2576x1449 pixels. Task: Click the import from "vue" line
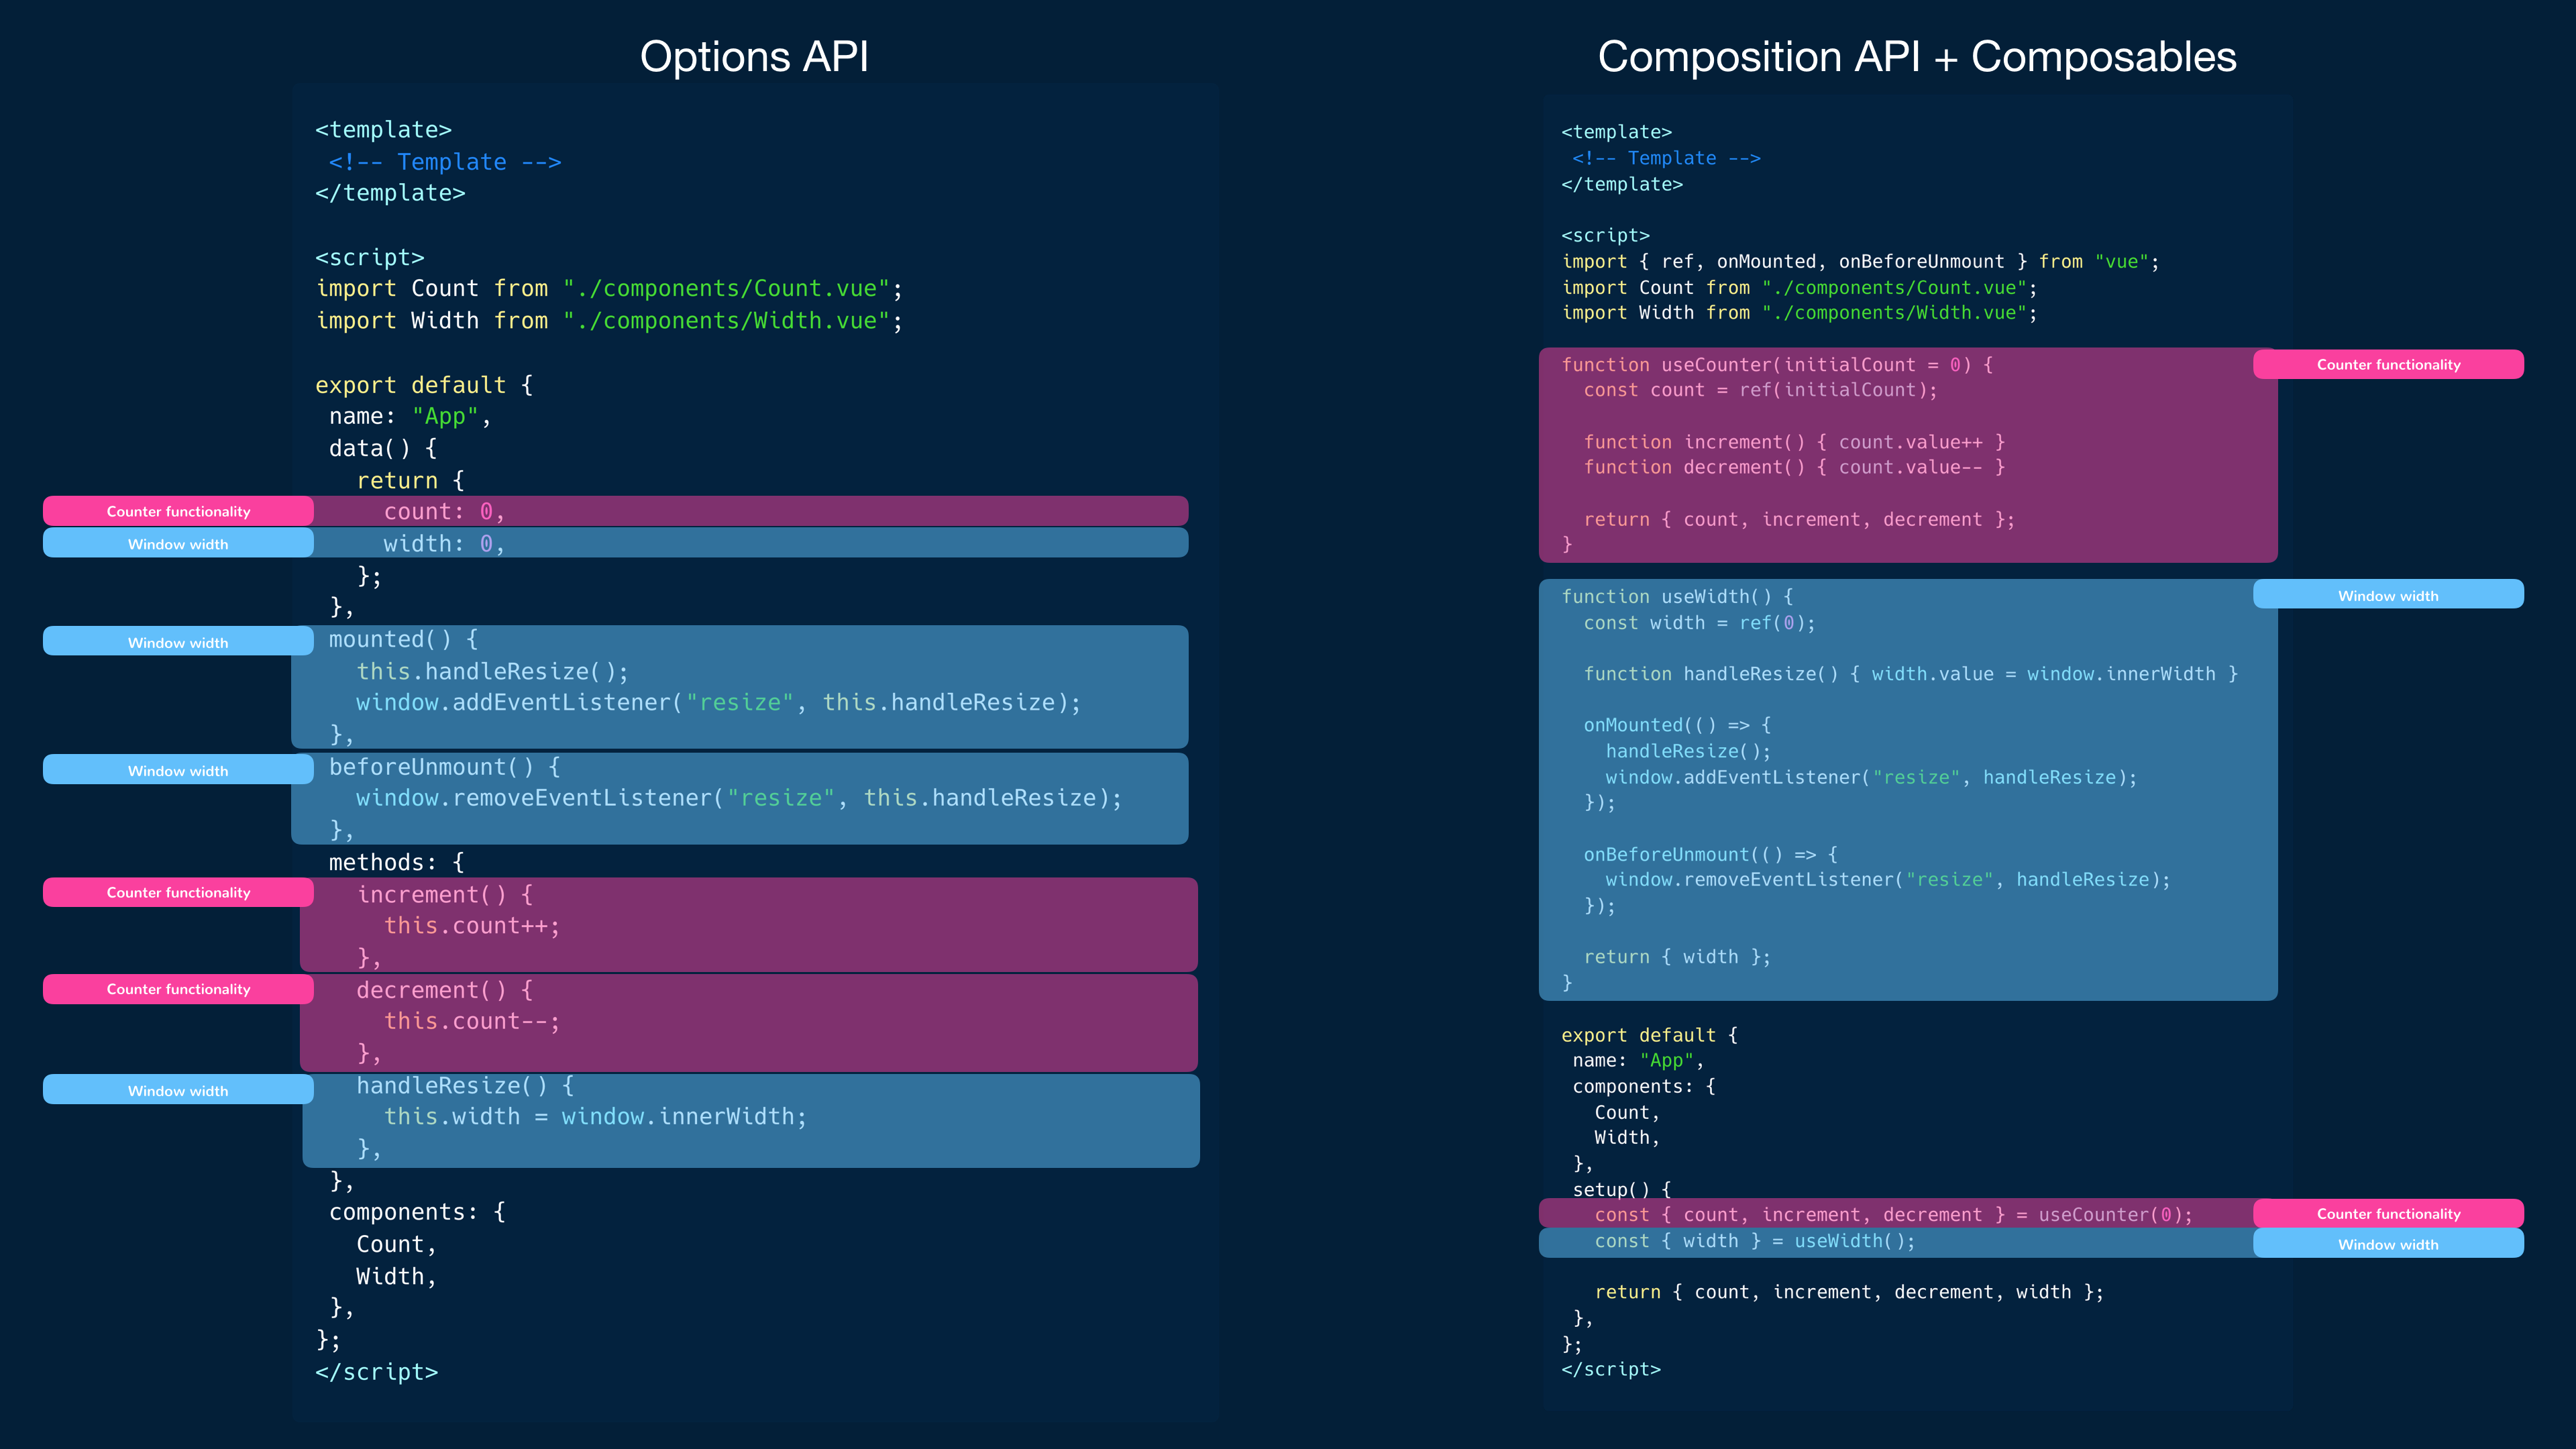pos(1860,262)
